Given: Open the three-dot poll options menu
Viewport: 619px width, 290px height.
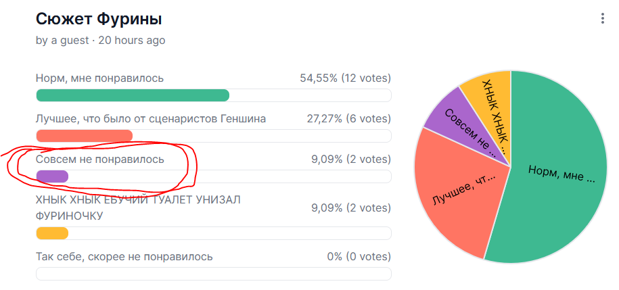Looking at the screenshot, I should (x=602, y=19).
